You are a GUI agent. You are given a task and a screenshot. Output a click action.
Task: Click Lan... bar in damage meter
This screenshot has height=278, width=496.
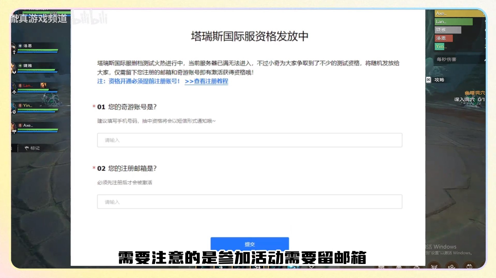coord(454,22)
